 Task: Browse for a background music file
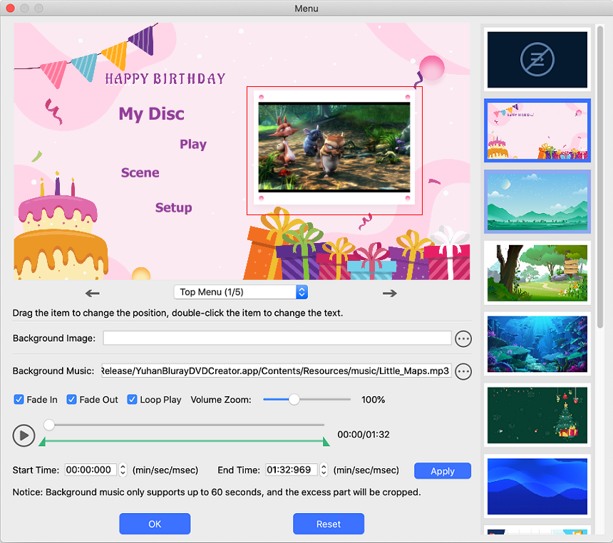[x=463, y=371]
